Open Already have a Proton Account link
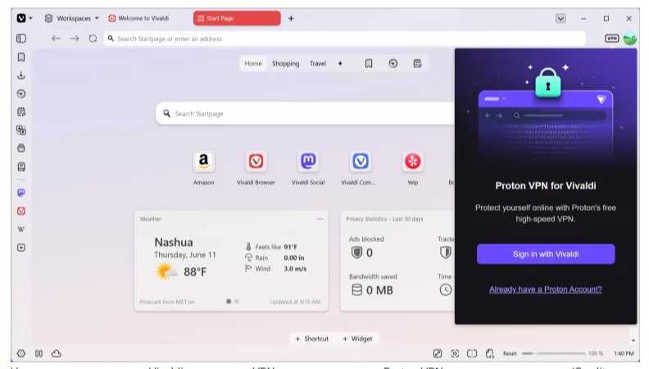The height and width of the screenshot is (369, 649). point(546,289)
